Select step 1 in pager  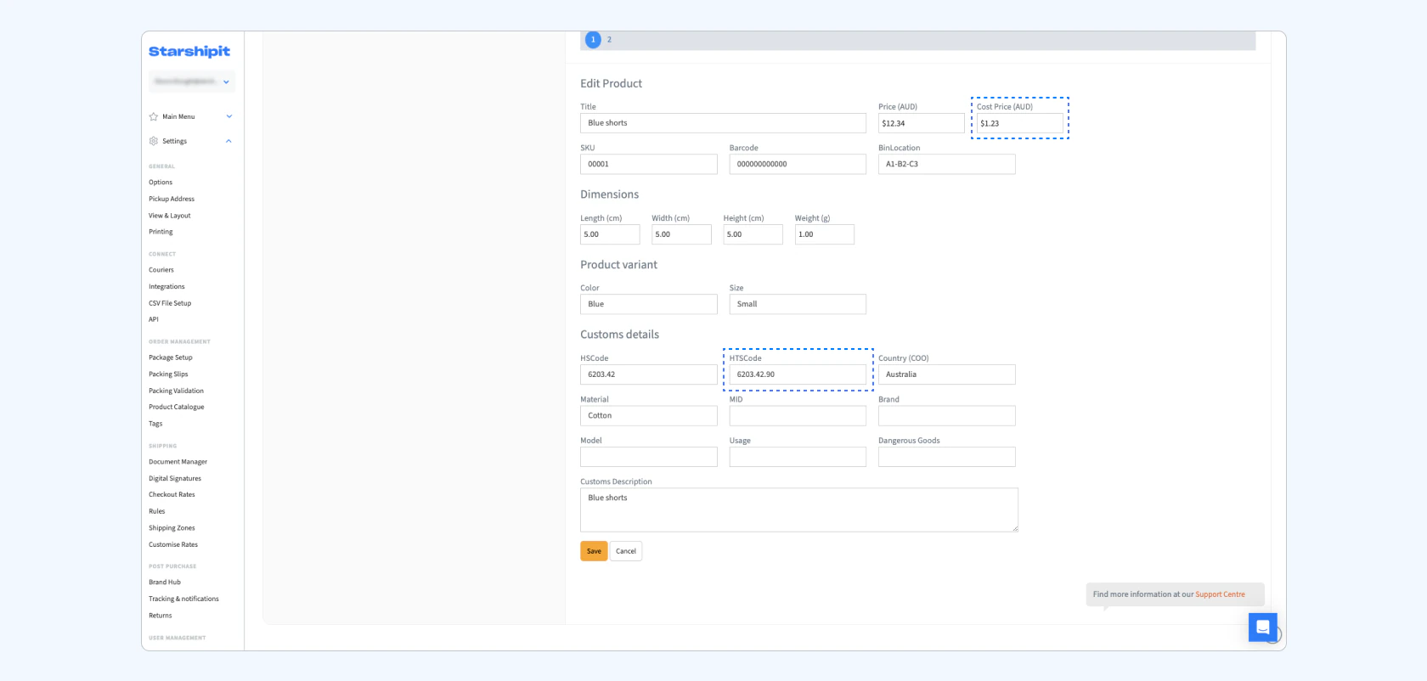593,40
